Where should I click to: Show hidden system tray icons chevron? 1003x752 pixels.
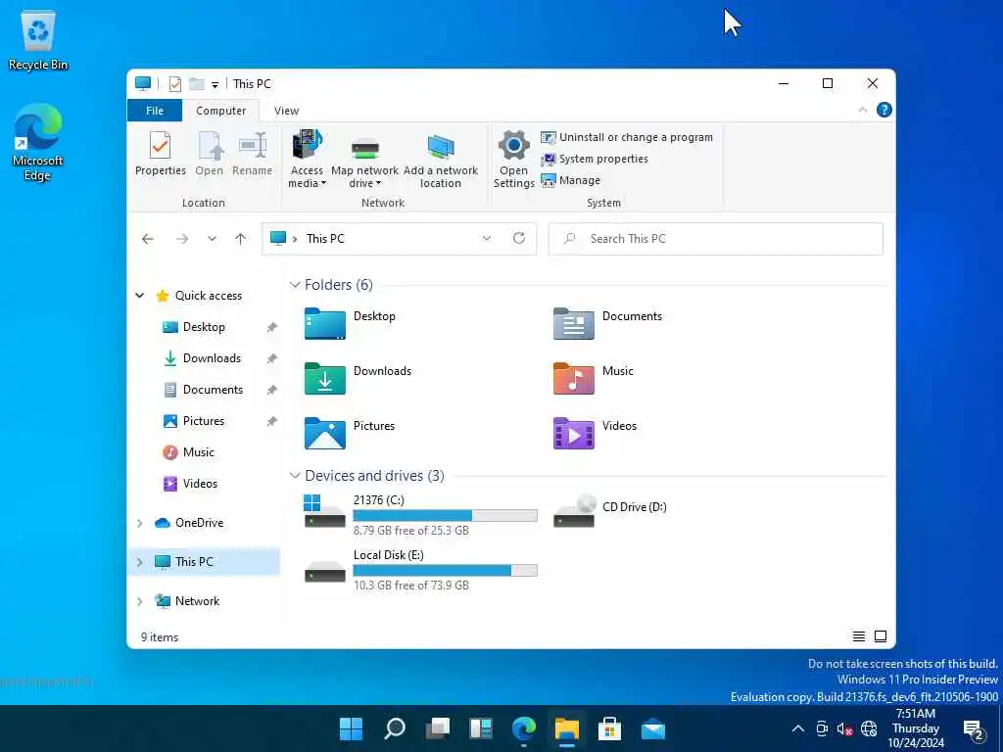coord(797,728)
